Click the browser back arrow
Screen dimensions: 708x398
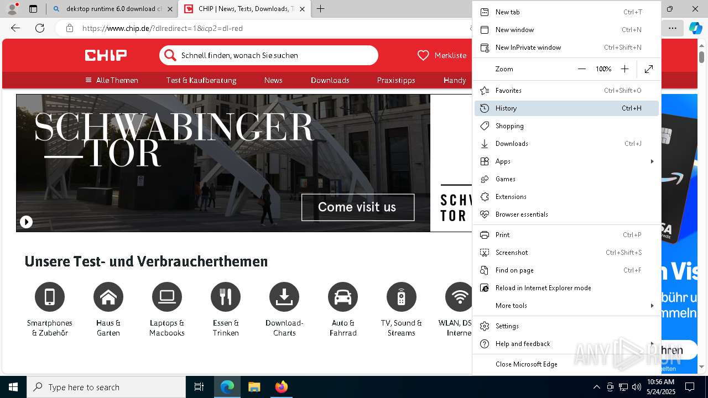point(15,28)
